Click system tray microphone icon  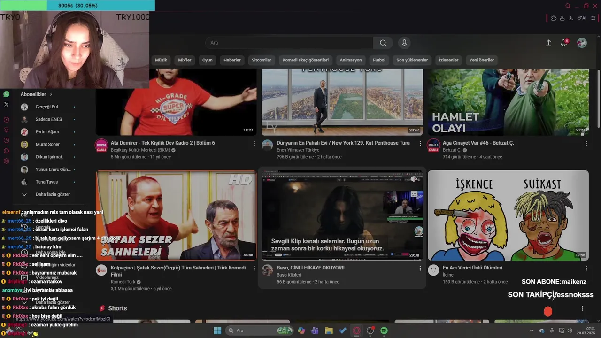pos(552,330)
